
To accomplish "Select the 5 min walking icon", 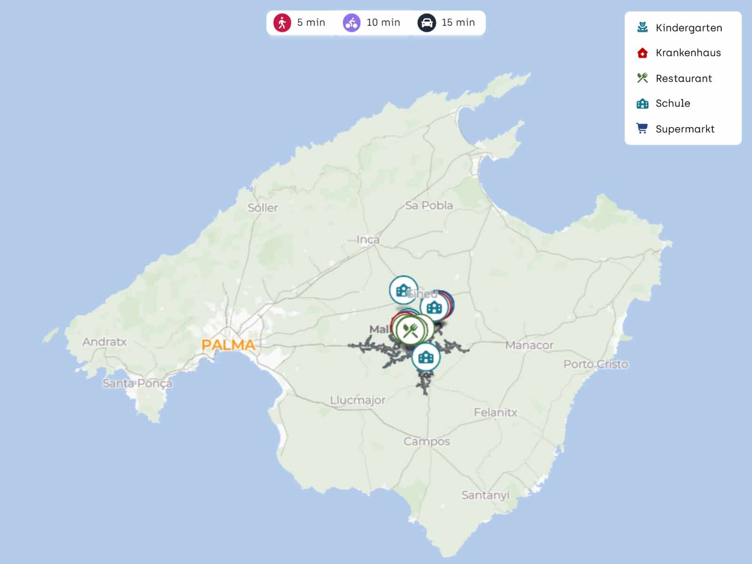I will pos(282,23).
